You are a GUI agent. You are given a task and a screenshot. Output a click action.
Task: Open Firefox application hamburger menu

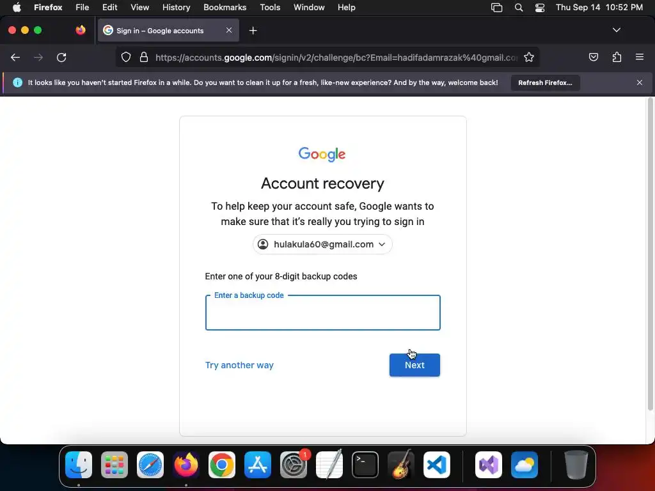click(640, 57)
